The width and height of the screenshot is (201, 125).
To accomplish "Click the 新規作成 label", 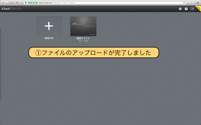I will (x=49, y=38).
